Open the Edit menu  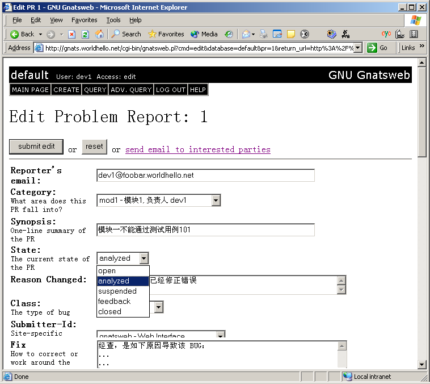coord(36,20)
